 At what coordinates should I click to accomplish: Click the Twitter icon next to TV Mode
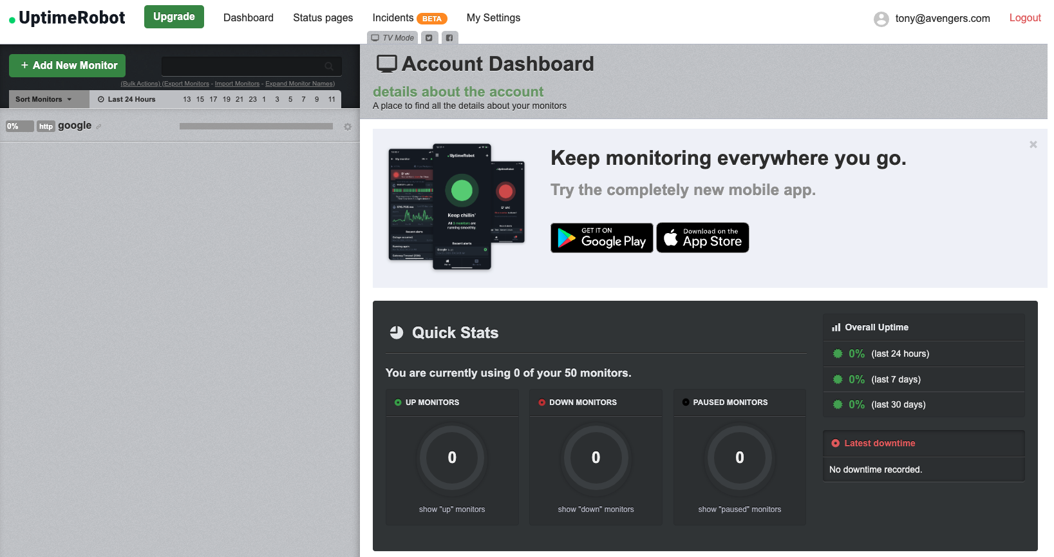click(429, 38)
